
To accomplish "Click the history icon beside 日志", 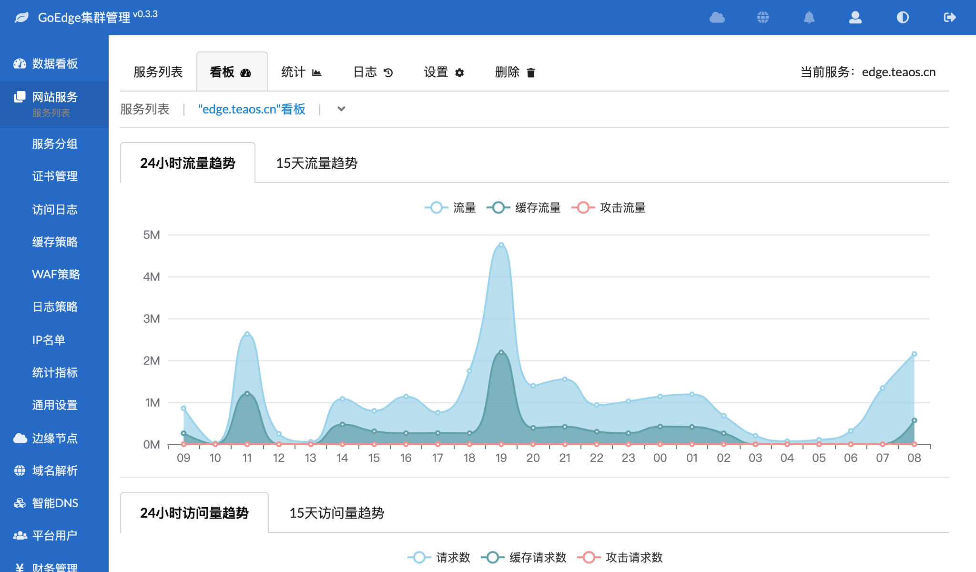I will [x=388, y=72].
